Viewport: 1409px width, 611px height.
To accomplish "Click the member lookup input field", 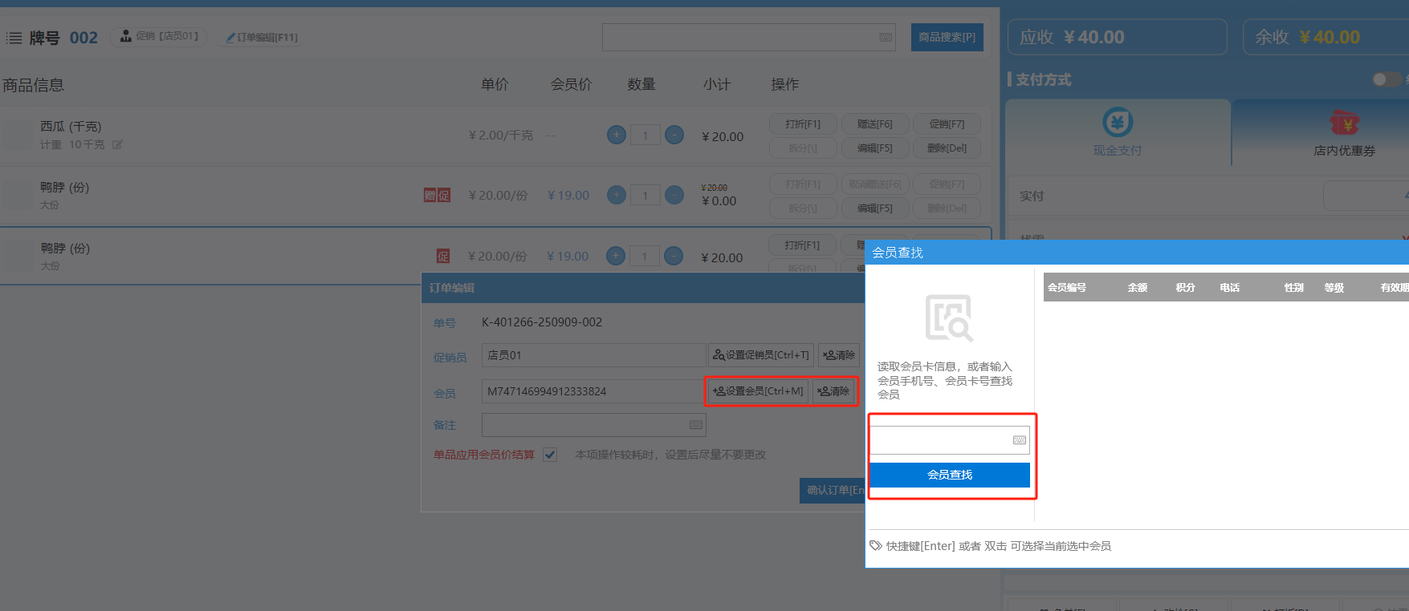I will click(939, 440).
